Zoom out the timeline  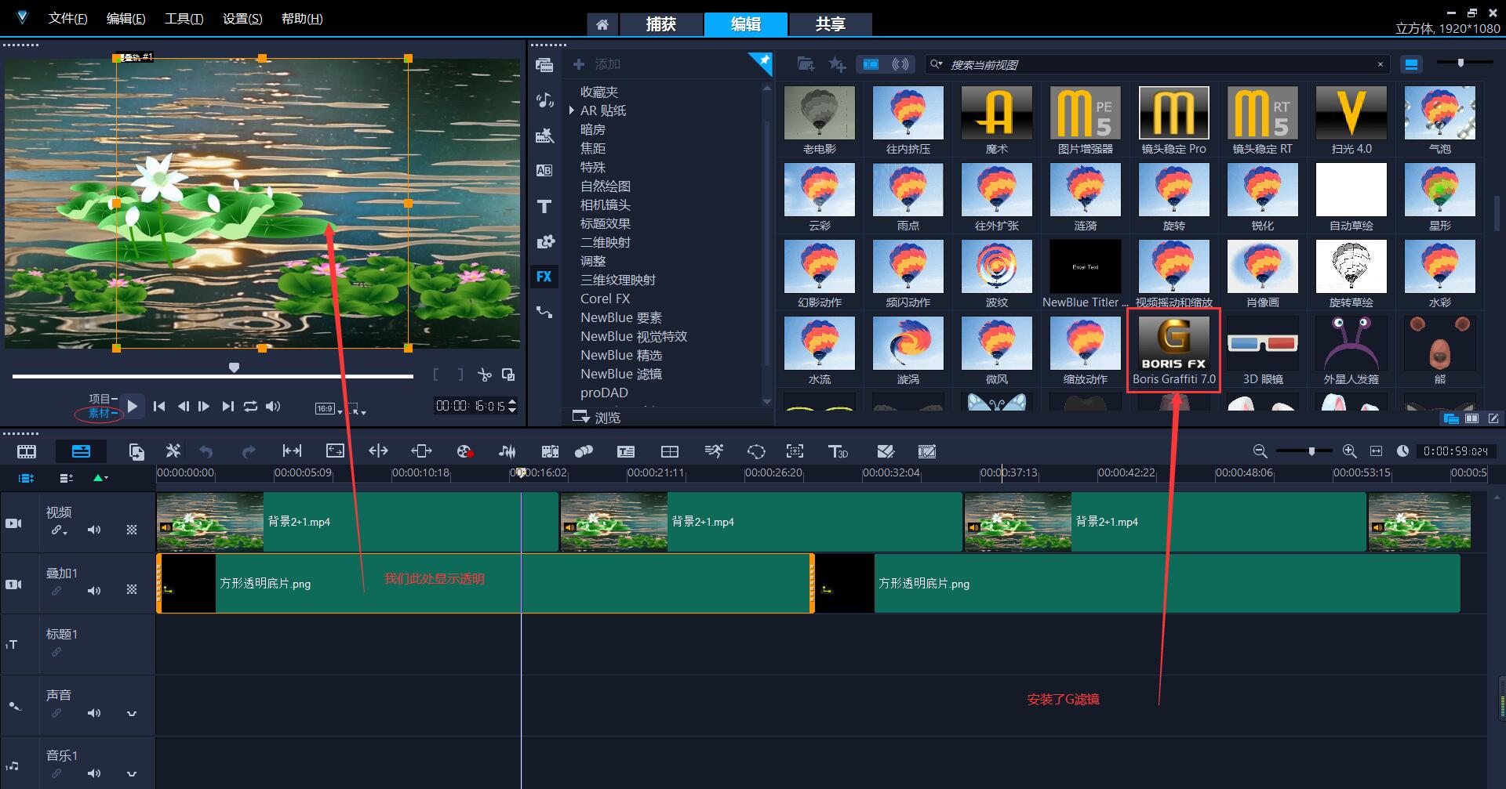pos(1260,451)
